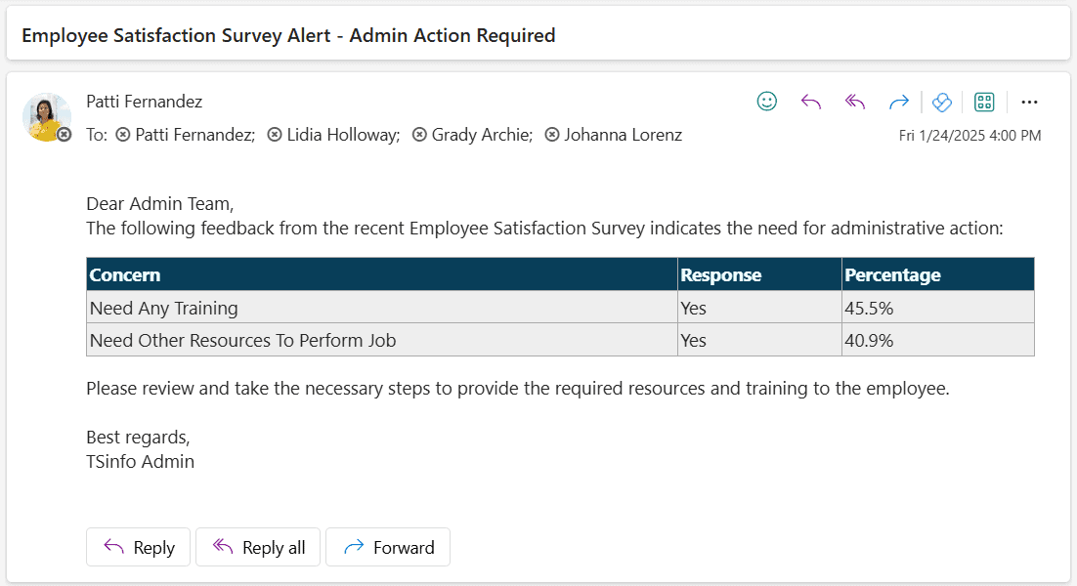Click the Reply button below the message
Screen dimensions: 1077x586
[x=138, y=547]
